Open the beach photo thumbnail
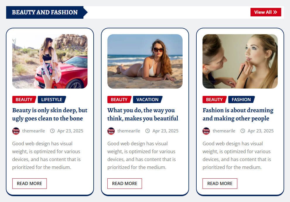Image resolution: width=290 pixels, height=202 pixels. [x=145, y=61]
